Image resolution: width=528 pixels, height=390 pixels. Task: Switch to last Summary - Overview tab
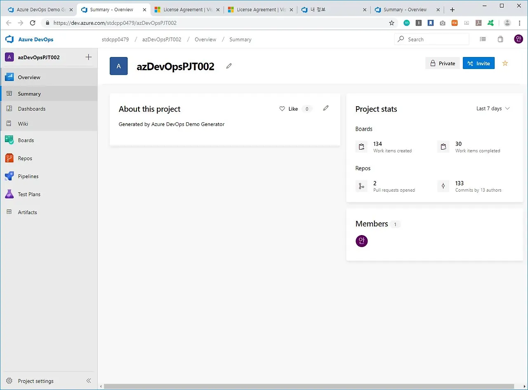point(407,10)
